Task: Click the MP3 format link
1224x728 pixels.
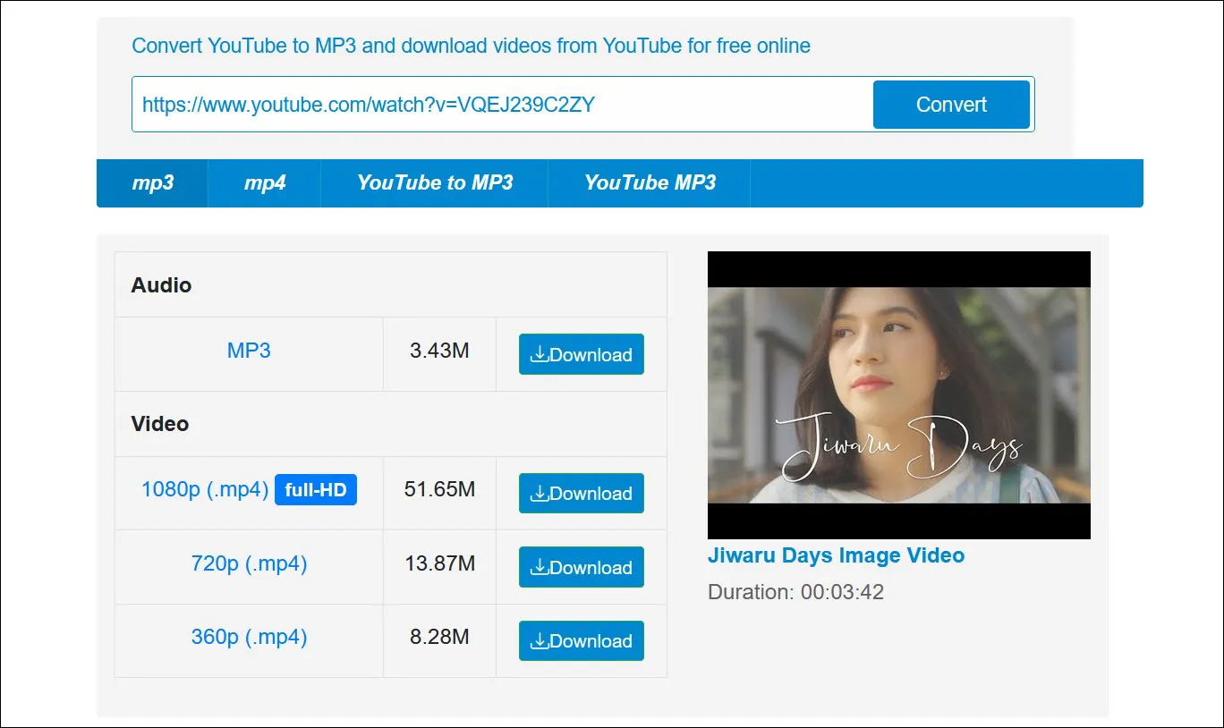Action: [249, 351]
